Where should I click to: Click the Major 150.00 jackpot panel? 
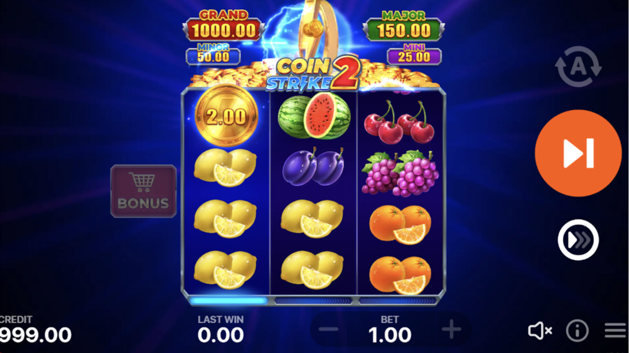point(404,27)
